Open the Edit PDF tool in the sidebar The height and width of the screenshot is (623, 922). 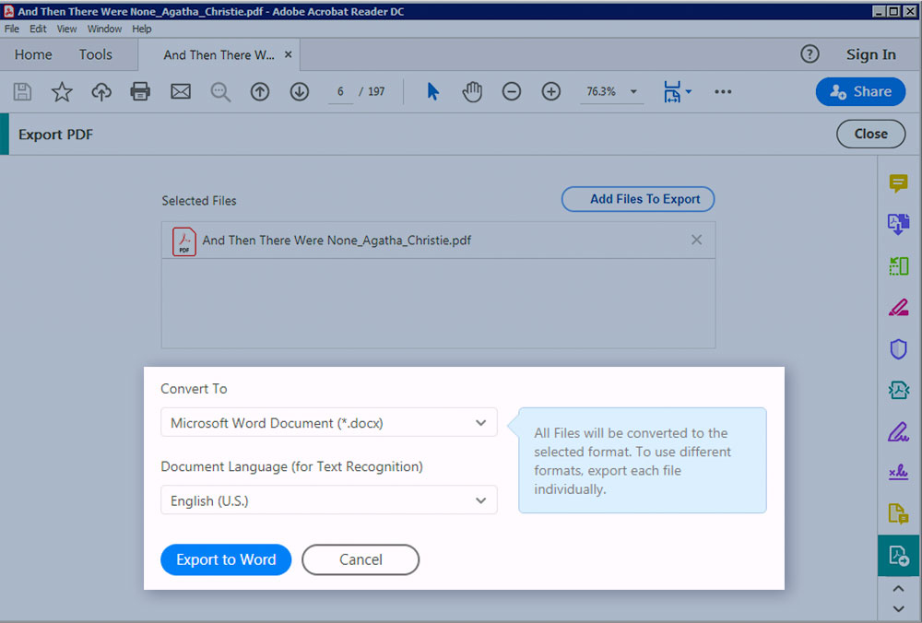pos(899,307)
